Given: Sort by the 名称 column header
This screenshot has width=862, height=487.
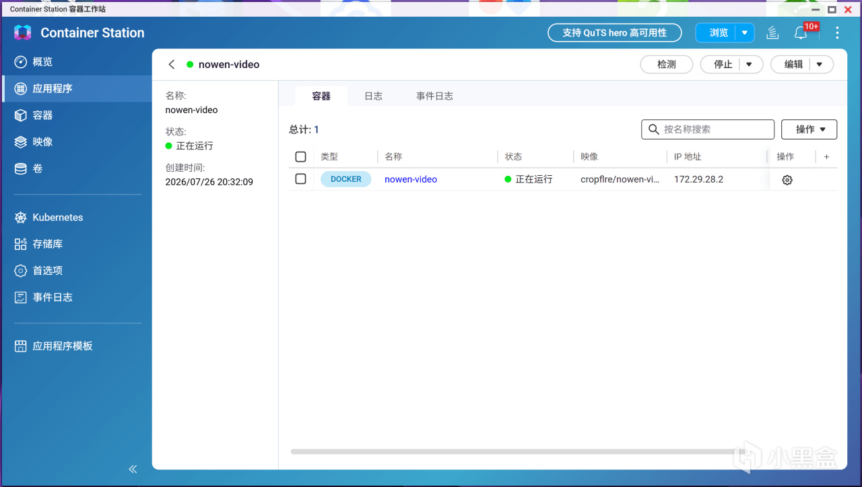Looking at the screenshot, I should click(393, 157).
